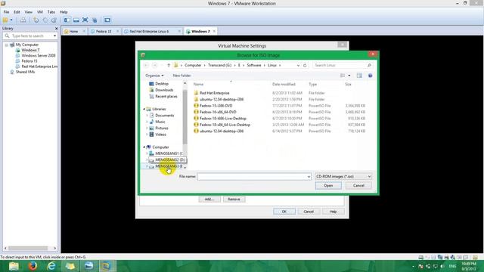This screenshot has width=484, height=272.
Task: Select Shared VMs in the Library
Action: tap(25, 72)
